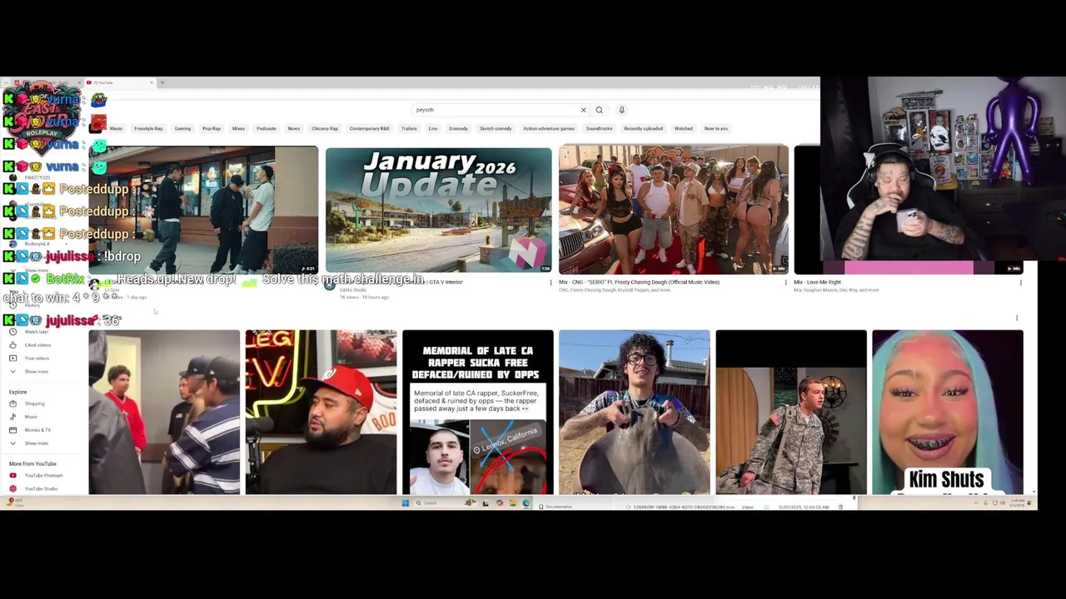The image size is (1066, 599).
Task: Close the YouTube browser tab
Action: (x=152, y=82)
